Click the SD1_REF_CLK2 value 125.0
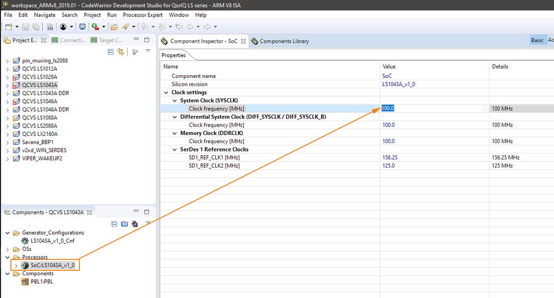The width and height of the screenshot is (554, 298). (389, 165)
